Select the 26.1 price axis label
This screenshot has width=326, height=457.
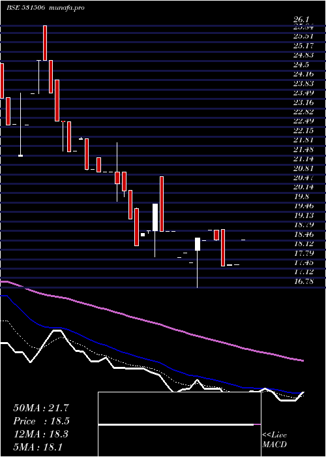coord(301,20)
